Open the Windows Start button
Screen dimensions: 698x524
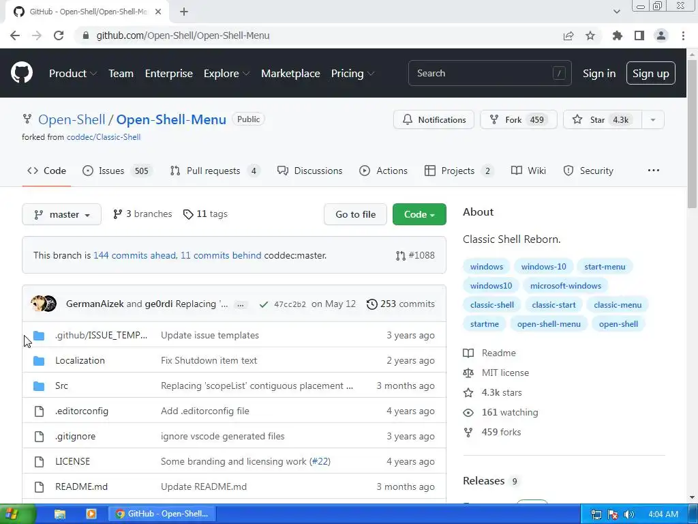[18, 514]
